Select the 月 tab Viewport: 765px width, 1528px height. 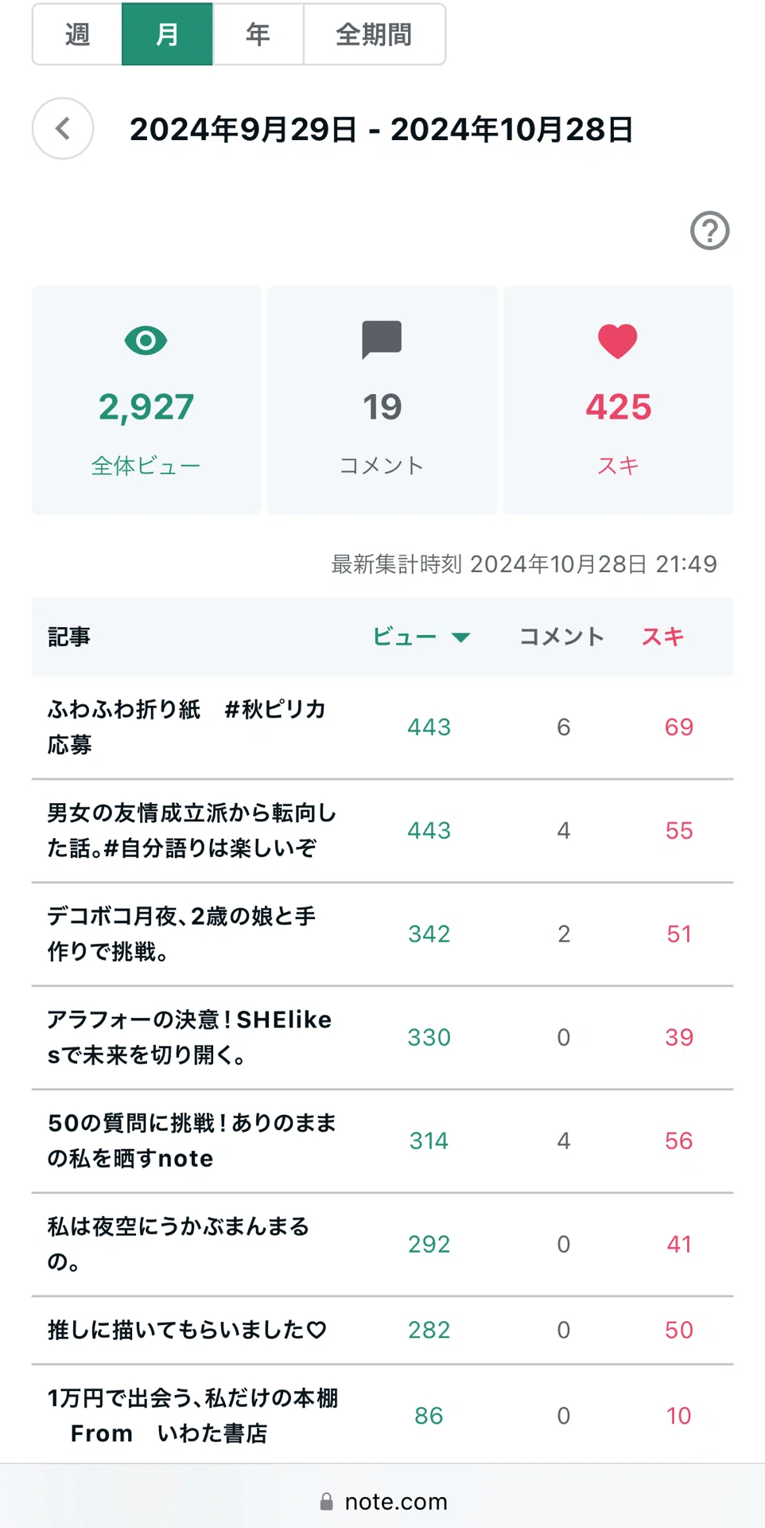tap(167, 34)
